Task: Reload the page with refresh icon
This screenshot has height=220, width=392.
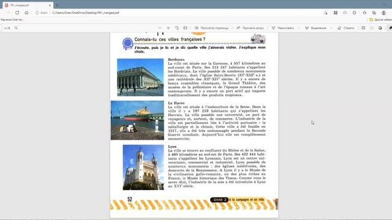Action: pos(17,13)
